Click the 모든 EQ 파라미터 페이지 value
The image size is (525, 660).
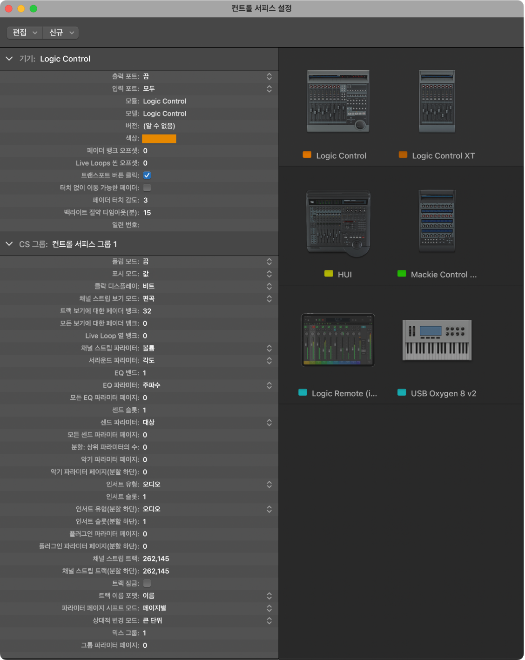click(145, 397)
